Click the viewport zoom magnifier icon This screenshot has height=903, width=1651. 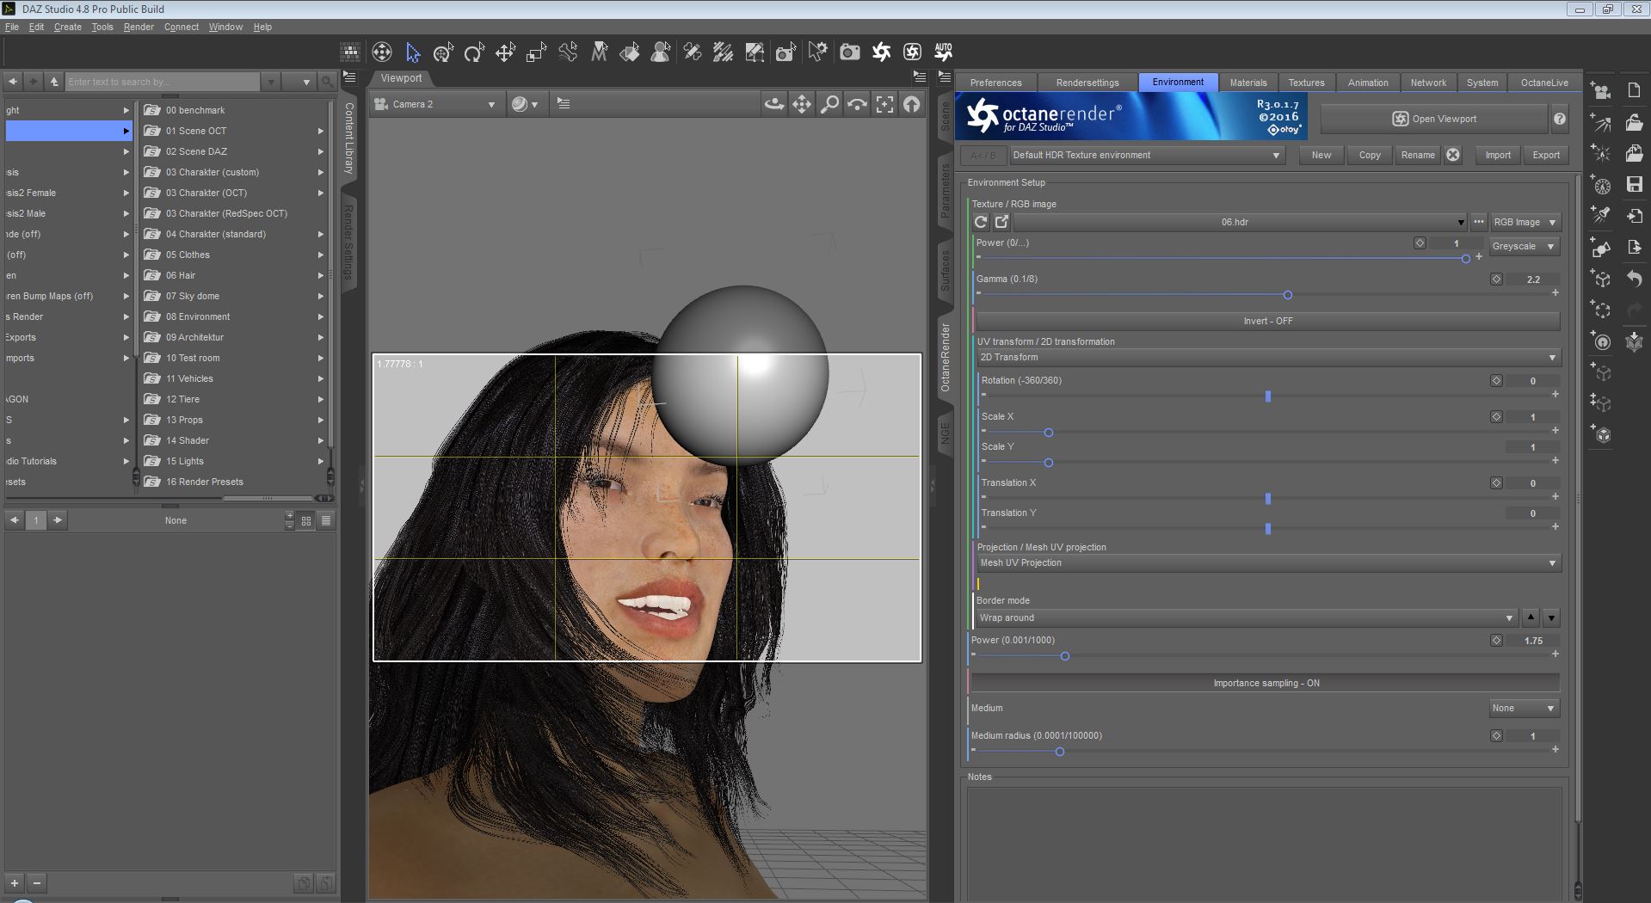click(x=829, y=104)
